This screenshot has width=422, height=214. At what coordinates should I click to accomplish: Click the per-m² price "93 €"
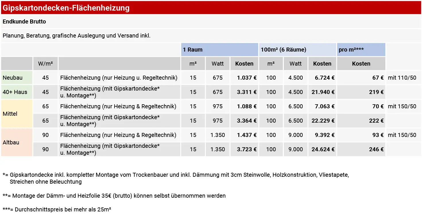pos(378,135)
